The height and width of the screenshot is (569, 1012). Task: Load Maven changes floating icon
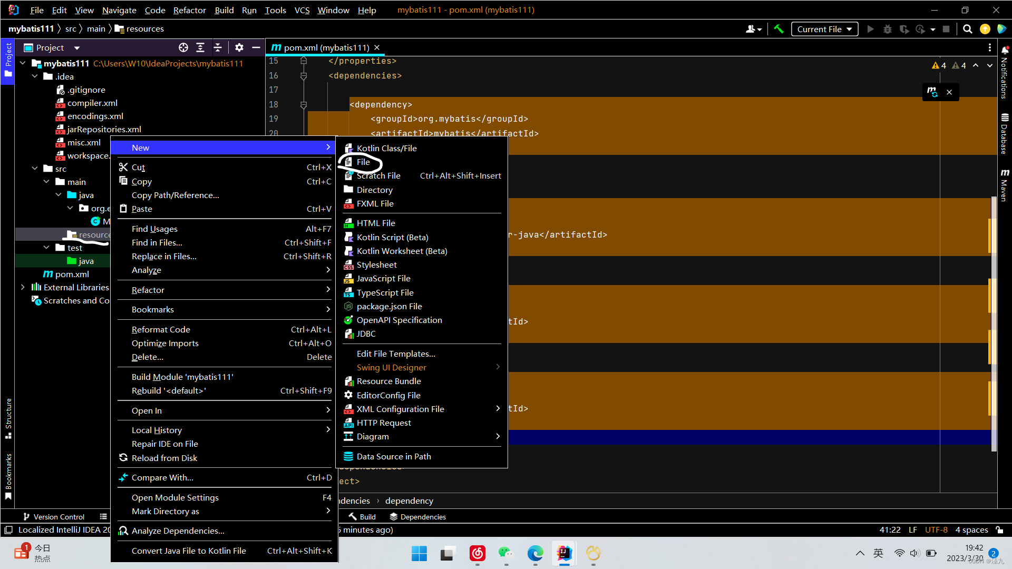(x=932, y=92)
